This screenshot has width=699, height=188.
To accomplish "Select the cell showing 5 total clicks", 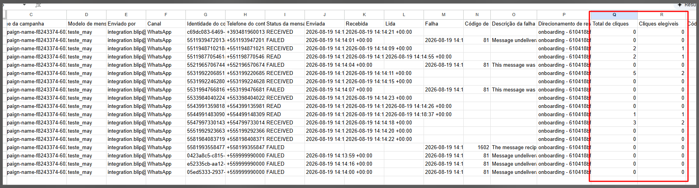I will pos(614,73).
